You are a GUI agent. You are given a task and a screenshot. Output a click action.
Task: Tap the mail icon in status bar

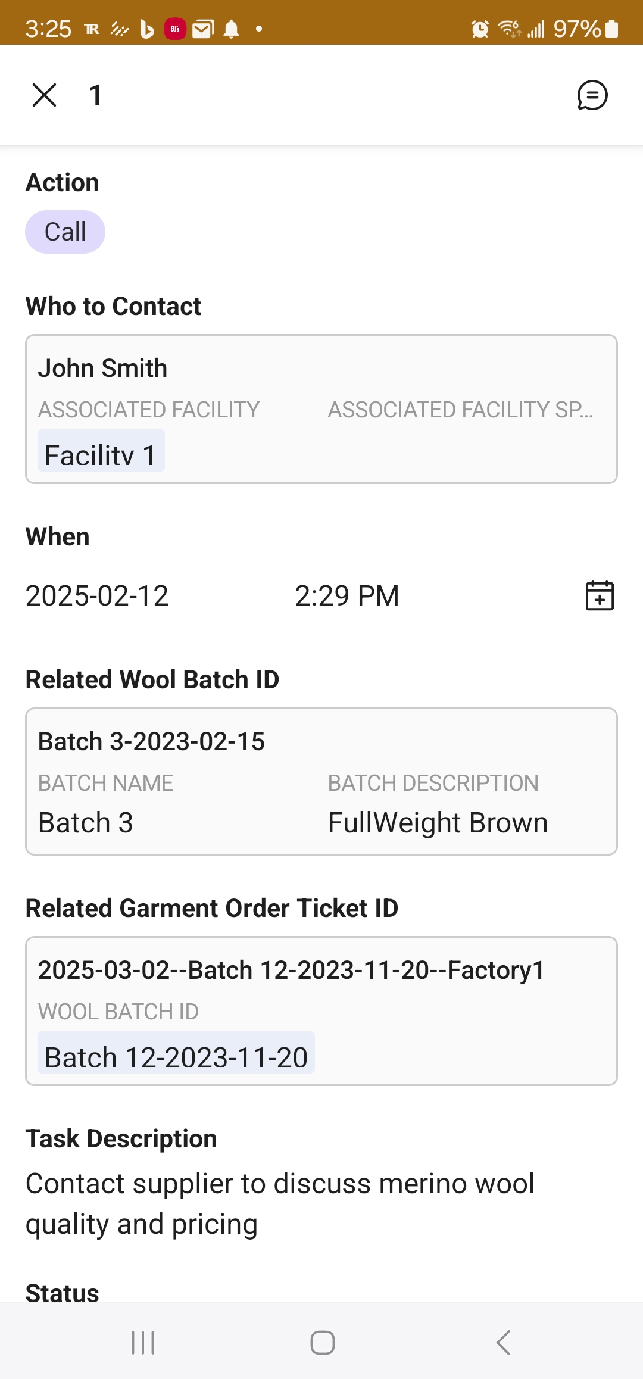pyautogui.click(x=203, y=29)
